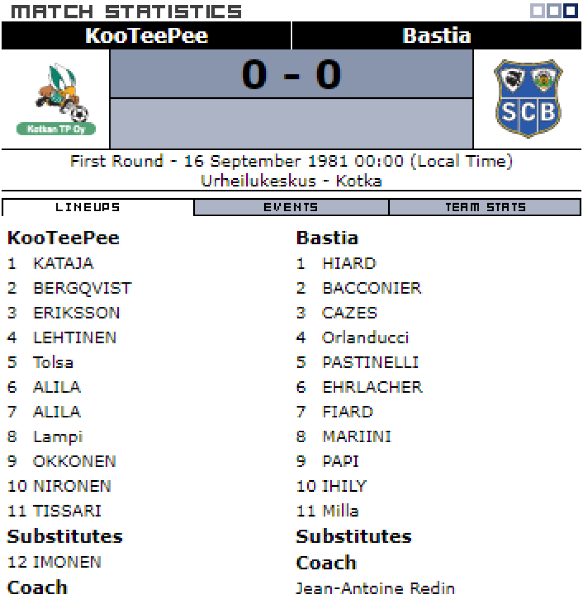
Task: Click the 0 - 0 score panel
Action: pyautogui.click(x=291, y=74)
